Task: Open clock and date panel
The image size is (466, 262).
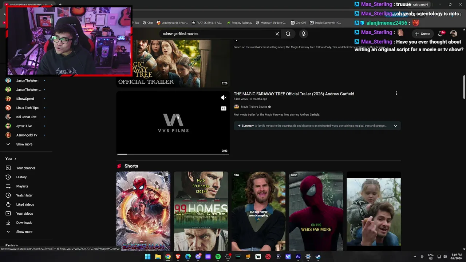Action: [457, 257]
